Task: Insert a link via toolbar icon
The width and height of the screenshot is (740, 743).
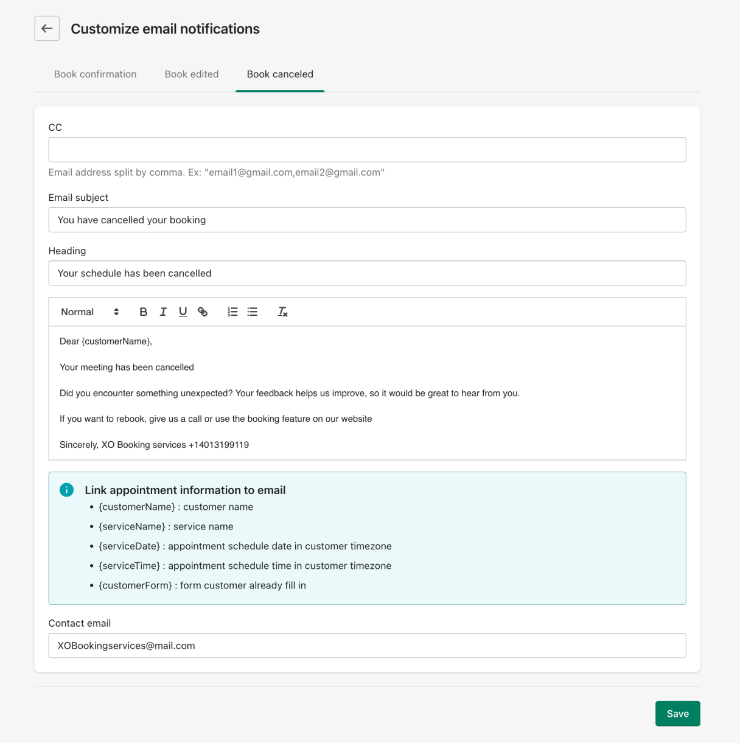Action: (x=203, y=312)
